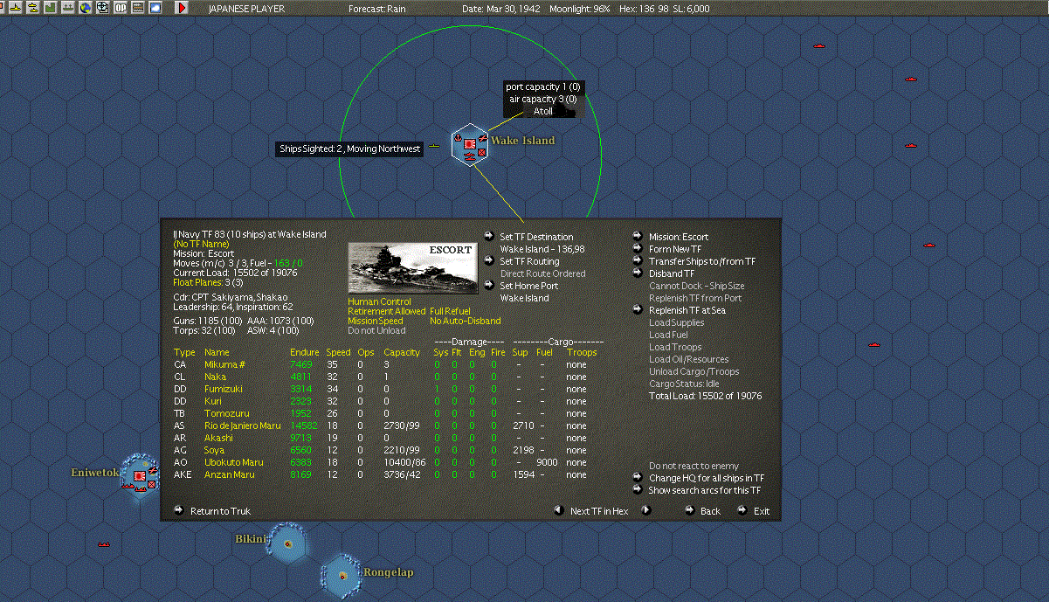Click the Mission: Escort arrow icon
This screenshot has height=602, width=1049.
(x=638, y=237)
